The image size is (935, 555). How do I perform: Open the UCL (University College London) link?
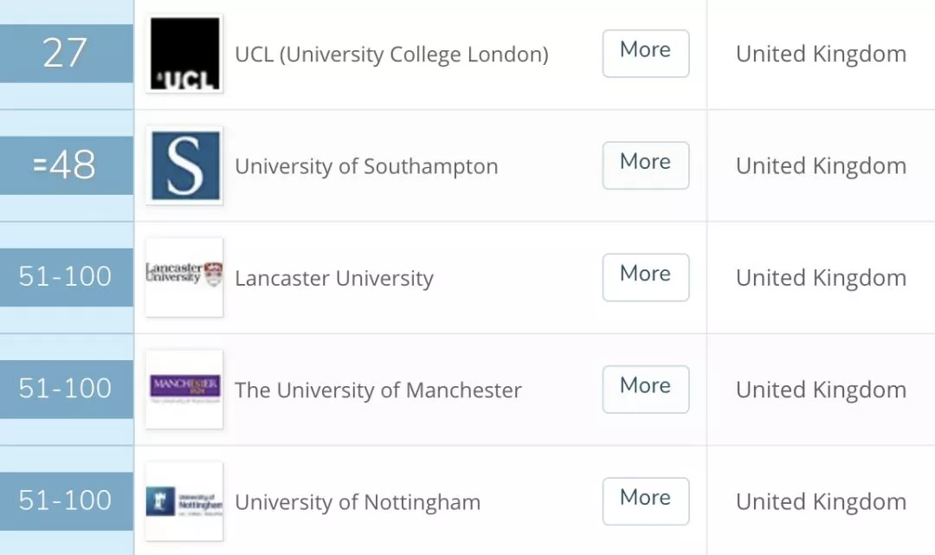point(392,55)
